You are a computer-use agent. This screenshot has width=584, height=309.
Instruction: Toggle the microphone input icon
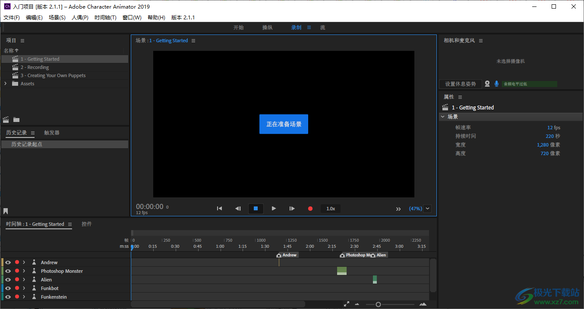tap(497, 84)
